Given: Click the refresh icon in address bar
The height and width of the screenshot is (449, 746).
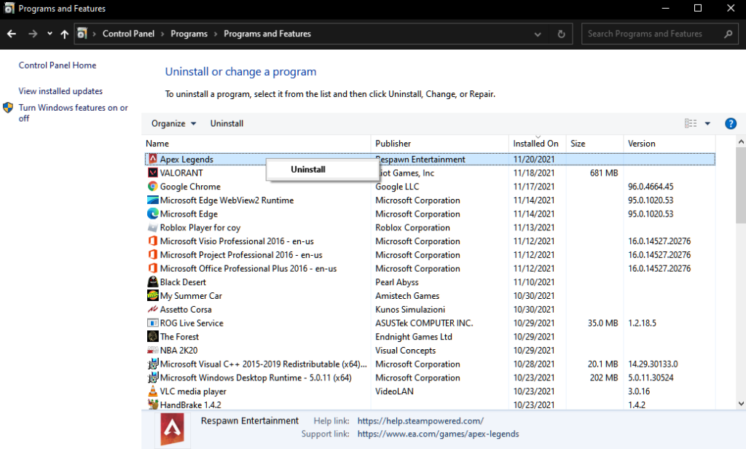Looking at the screenshot, I should 562,34.
